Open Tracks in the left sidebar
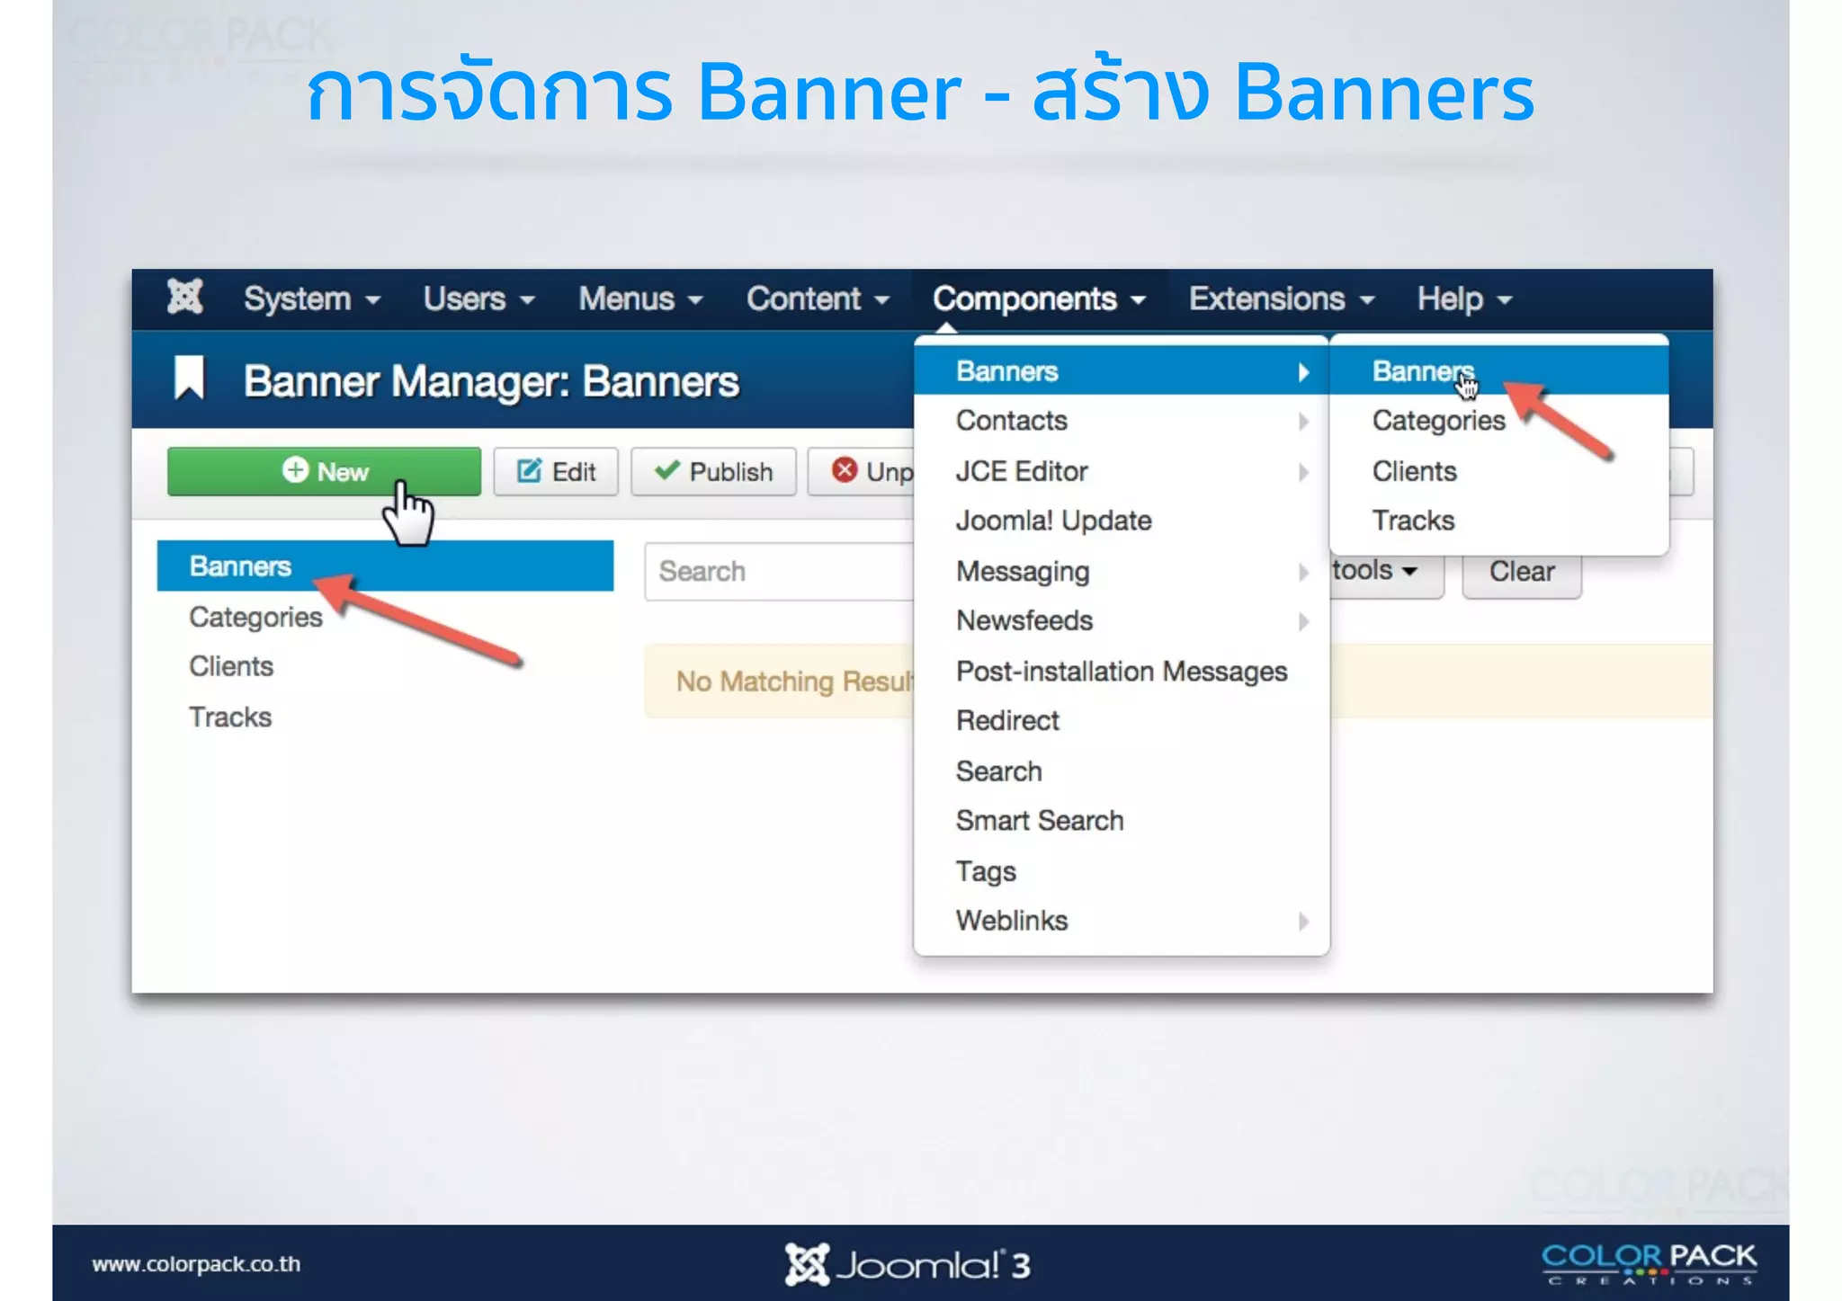Viewport: 1842px width, 1301px height. (230, 717)
